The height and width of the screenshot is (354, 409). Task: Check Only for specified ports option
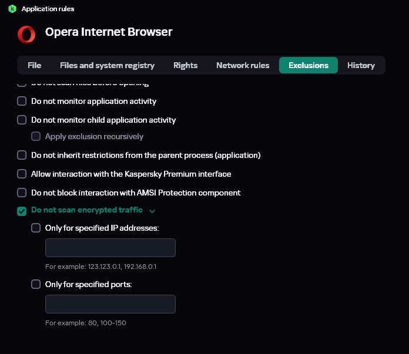[36, 284]
